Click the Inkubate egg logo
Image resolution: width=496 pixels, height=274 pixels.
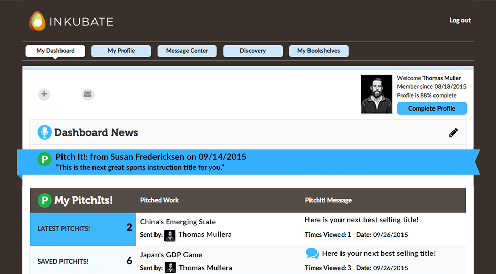pyautogui.click(x=37, y=21)
